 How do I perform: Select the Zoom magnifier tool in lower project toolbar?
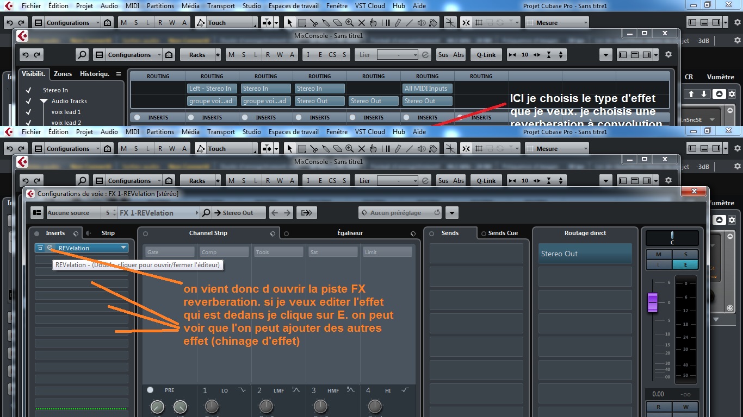(349, 149)
